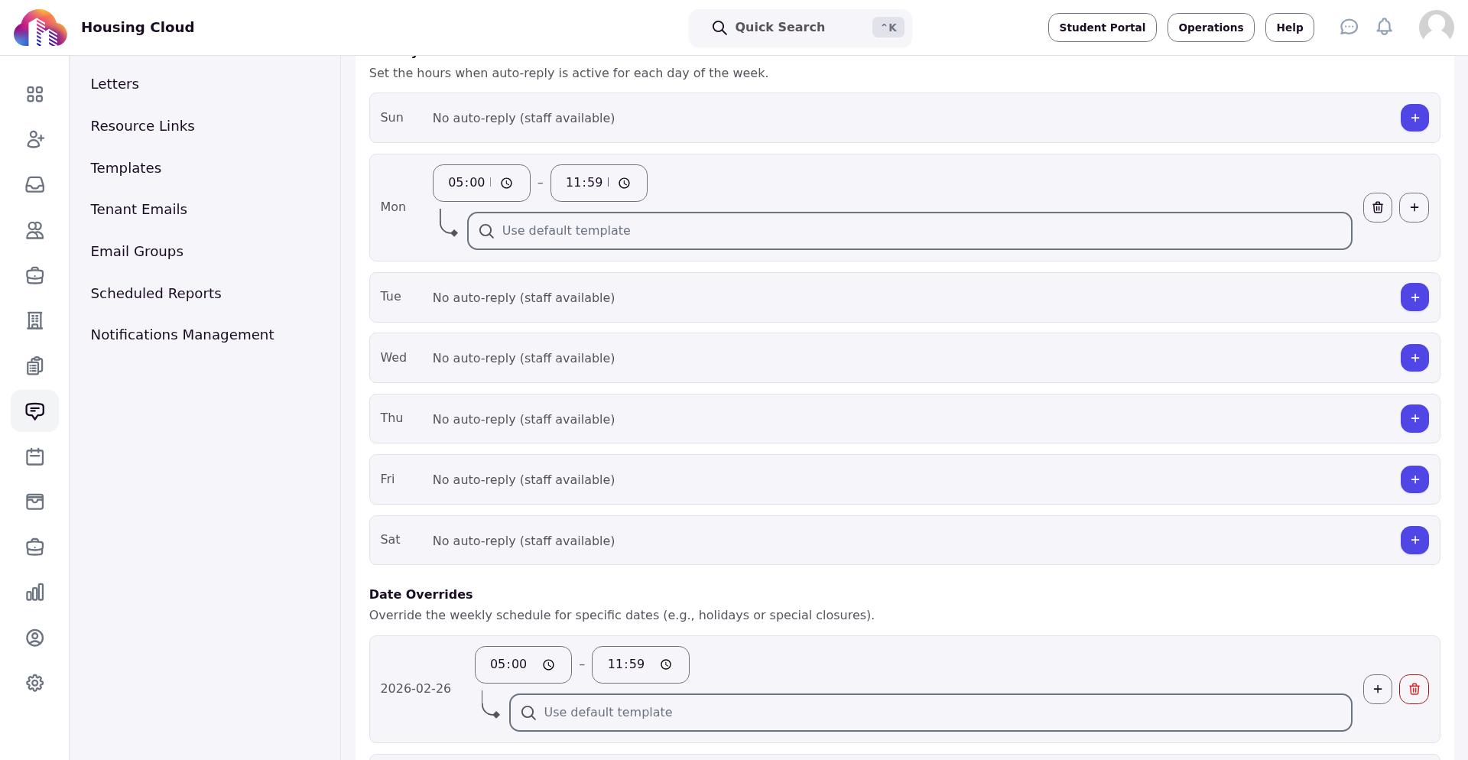This screenshot has height=760, width=1468.
Task: Add an auto-reply slot for Friday
Action: (1414, 479)
